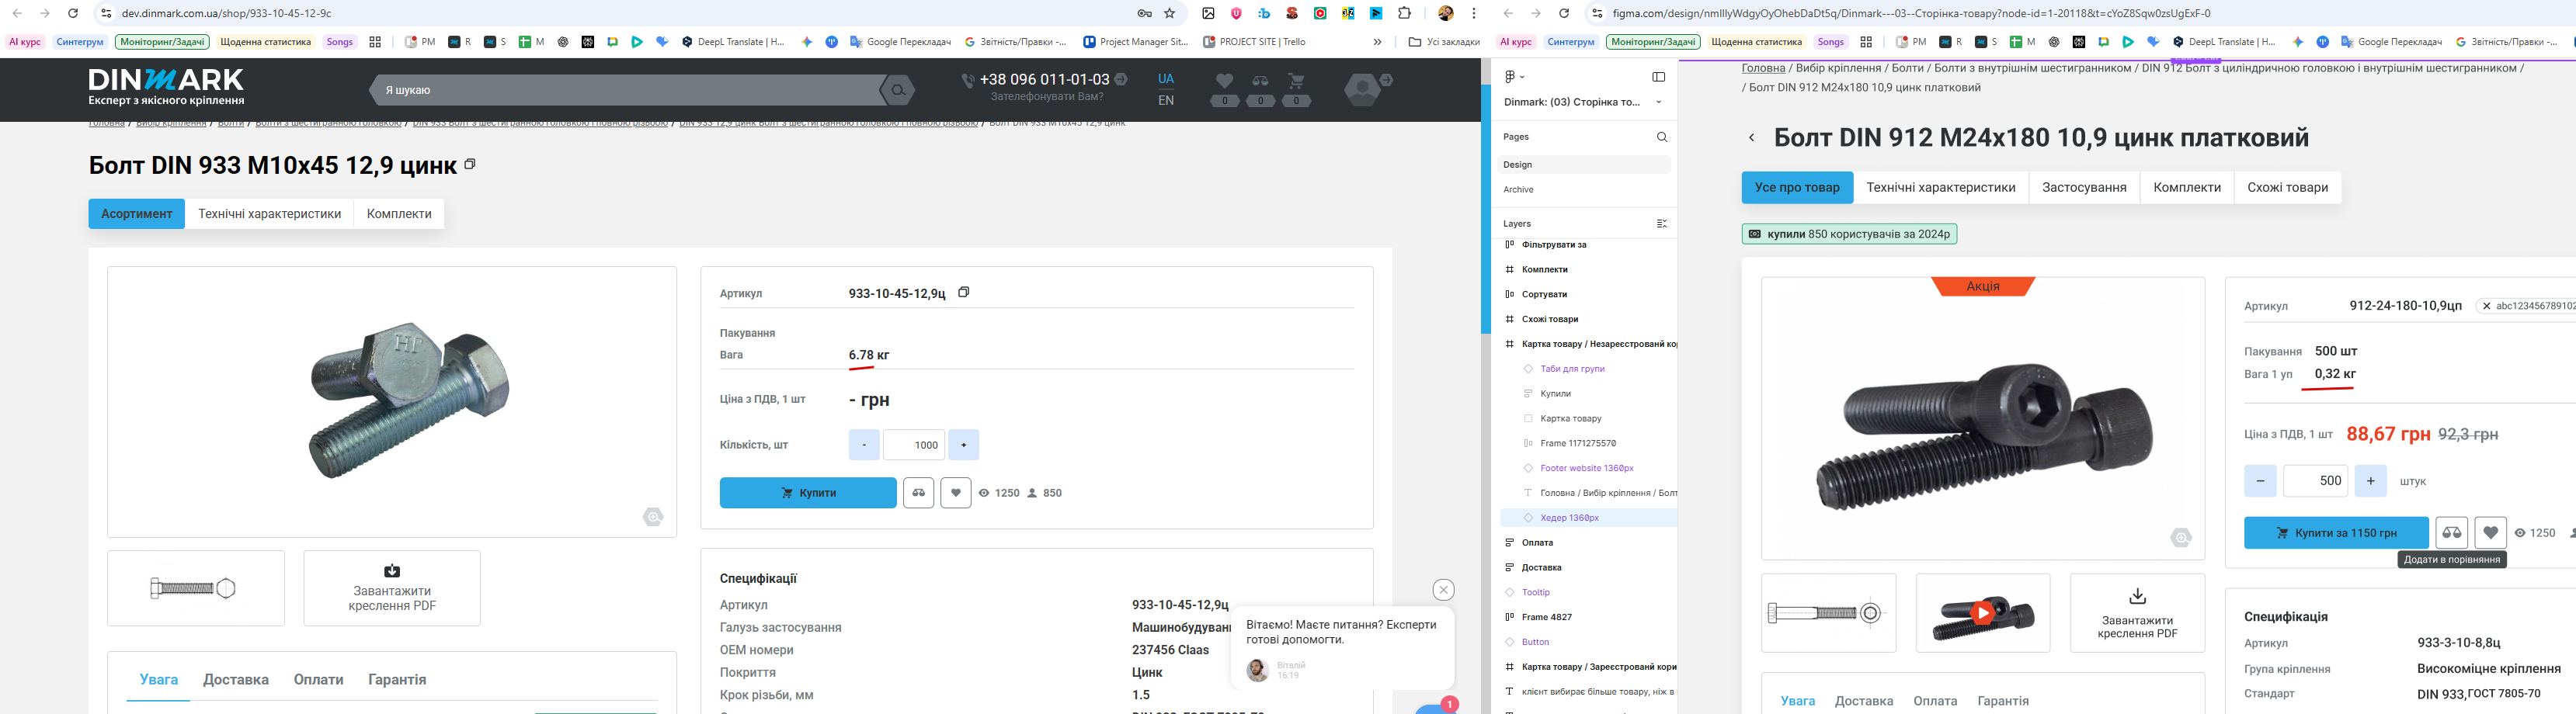Click quantity field showing 1000
This screenshot has width=2576, height=714.
pyautogui.click(x=914, y=445)
